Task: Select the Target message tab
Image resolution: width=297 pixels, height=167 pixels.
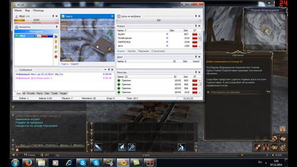Action: coord(63,93)
